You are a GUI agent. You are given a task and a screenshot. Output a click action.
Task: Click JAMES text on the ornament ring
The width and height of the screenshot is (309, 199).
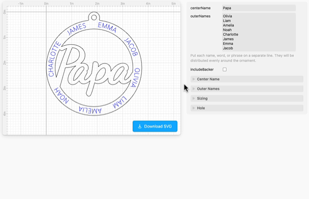pyautogui.click(x=76, y=29)
